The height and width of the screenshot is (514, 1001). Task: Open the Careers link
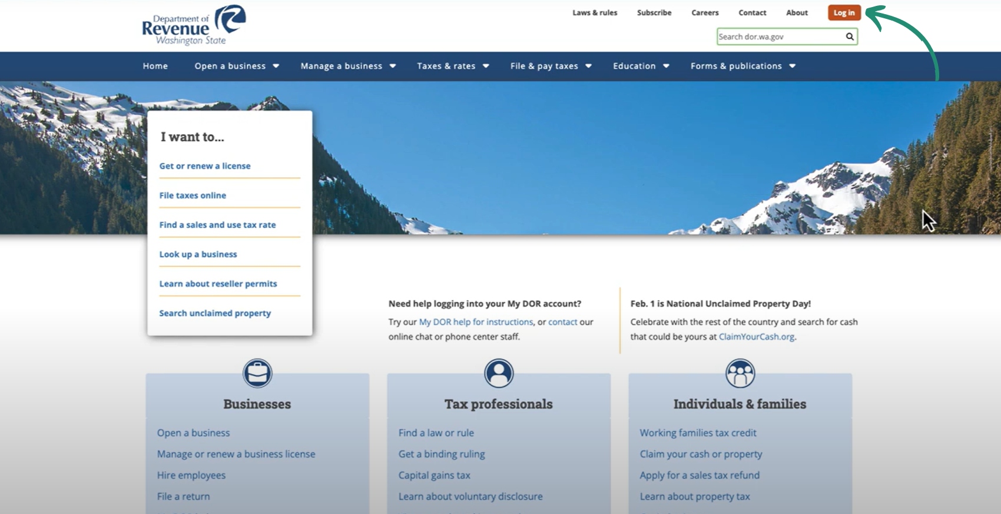[x=705, y=12]
